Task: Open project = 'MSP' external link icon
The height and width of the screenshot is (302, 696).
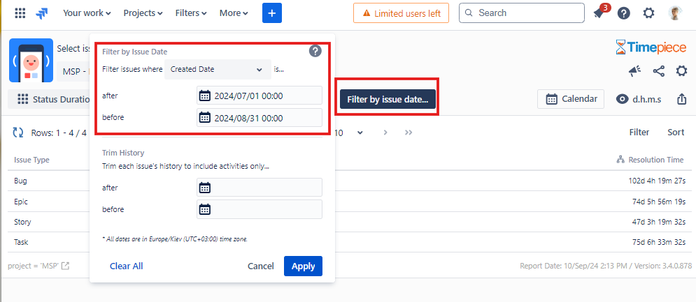Action: [x=65, y=266]
